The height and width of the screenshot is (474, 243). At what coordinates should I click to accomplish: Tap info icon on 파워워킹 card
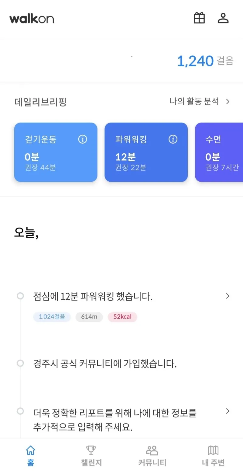tap(173, 139)
